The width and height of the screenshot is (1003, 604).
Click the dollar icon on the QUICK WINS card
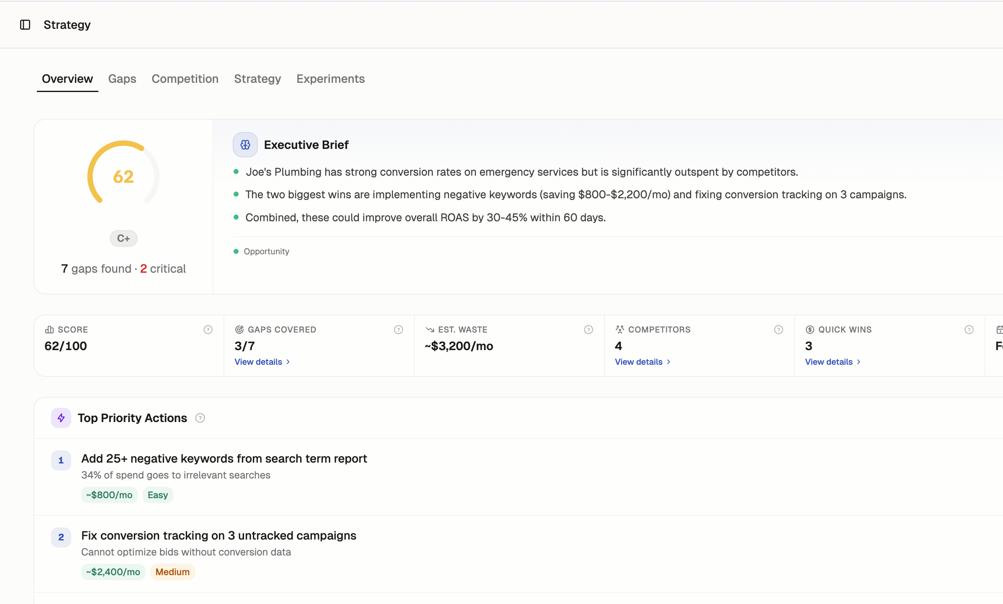[810, 329]
